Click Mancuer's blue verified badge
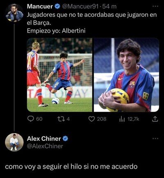This screenshot has width=164, height=178. (57, 7)
